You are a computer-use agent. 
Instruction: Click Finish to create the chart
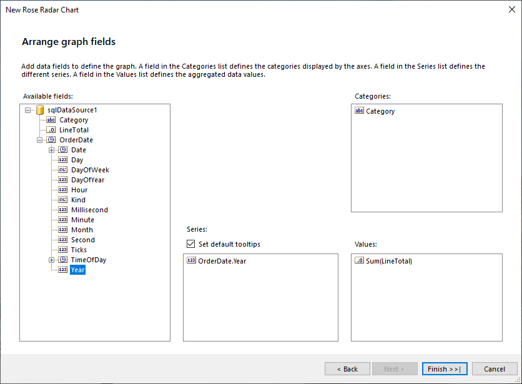pyautogui.click(x=445, y=368)
